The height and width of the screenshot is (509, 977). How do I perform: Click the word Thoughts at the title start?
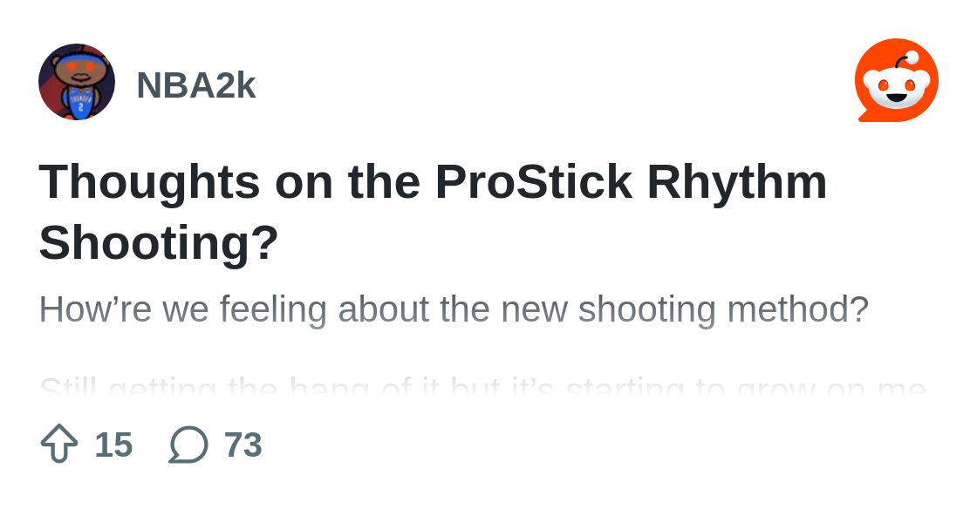point(149,182)
